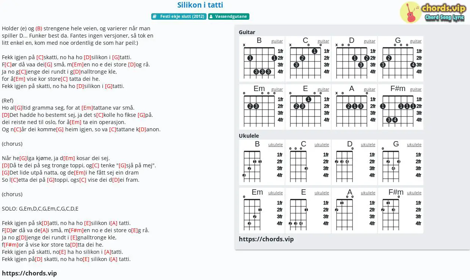470x280 pixels.
Task: Click the Silikon i tatti title
Action: (200, 5)
